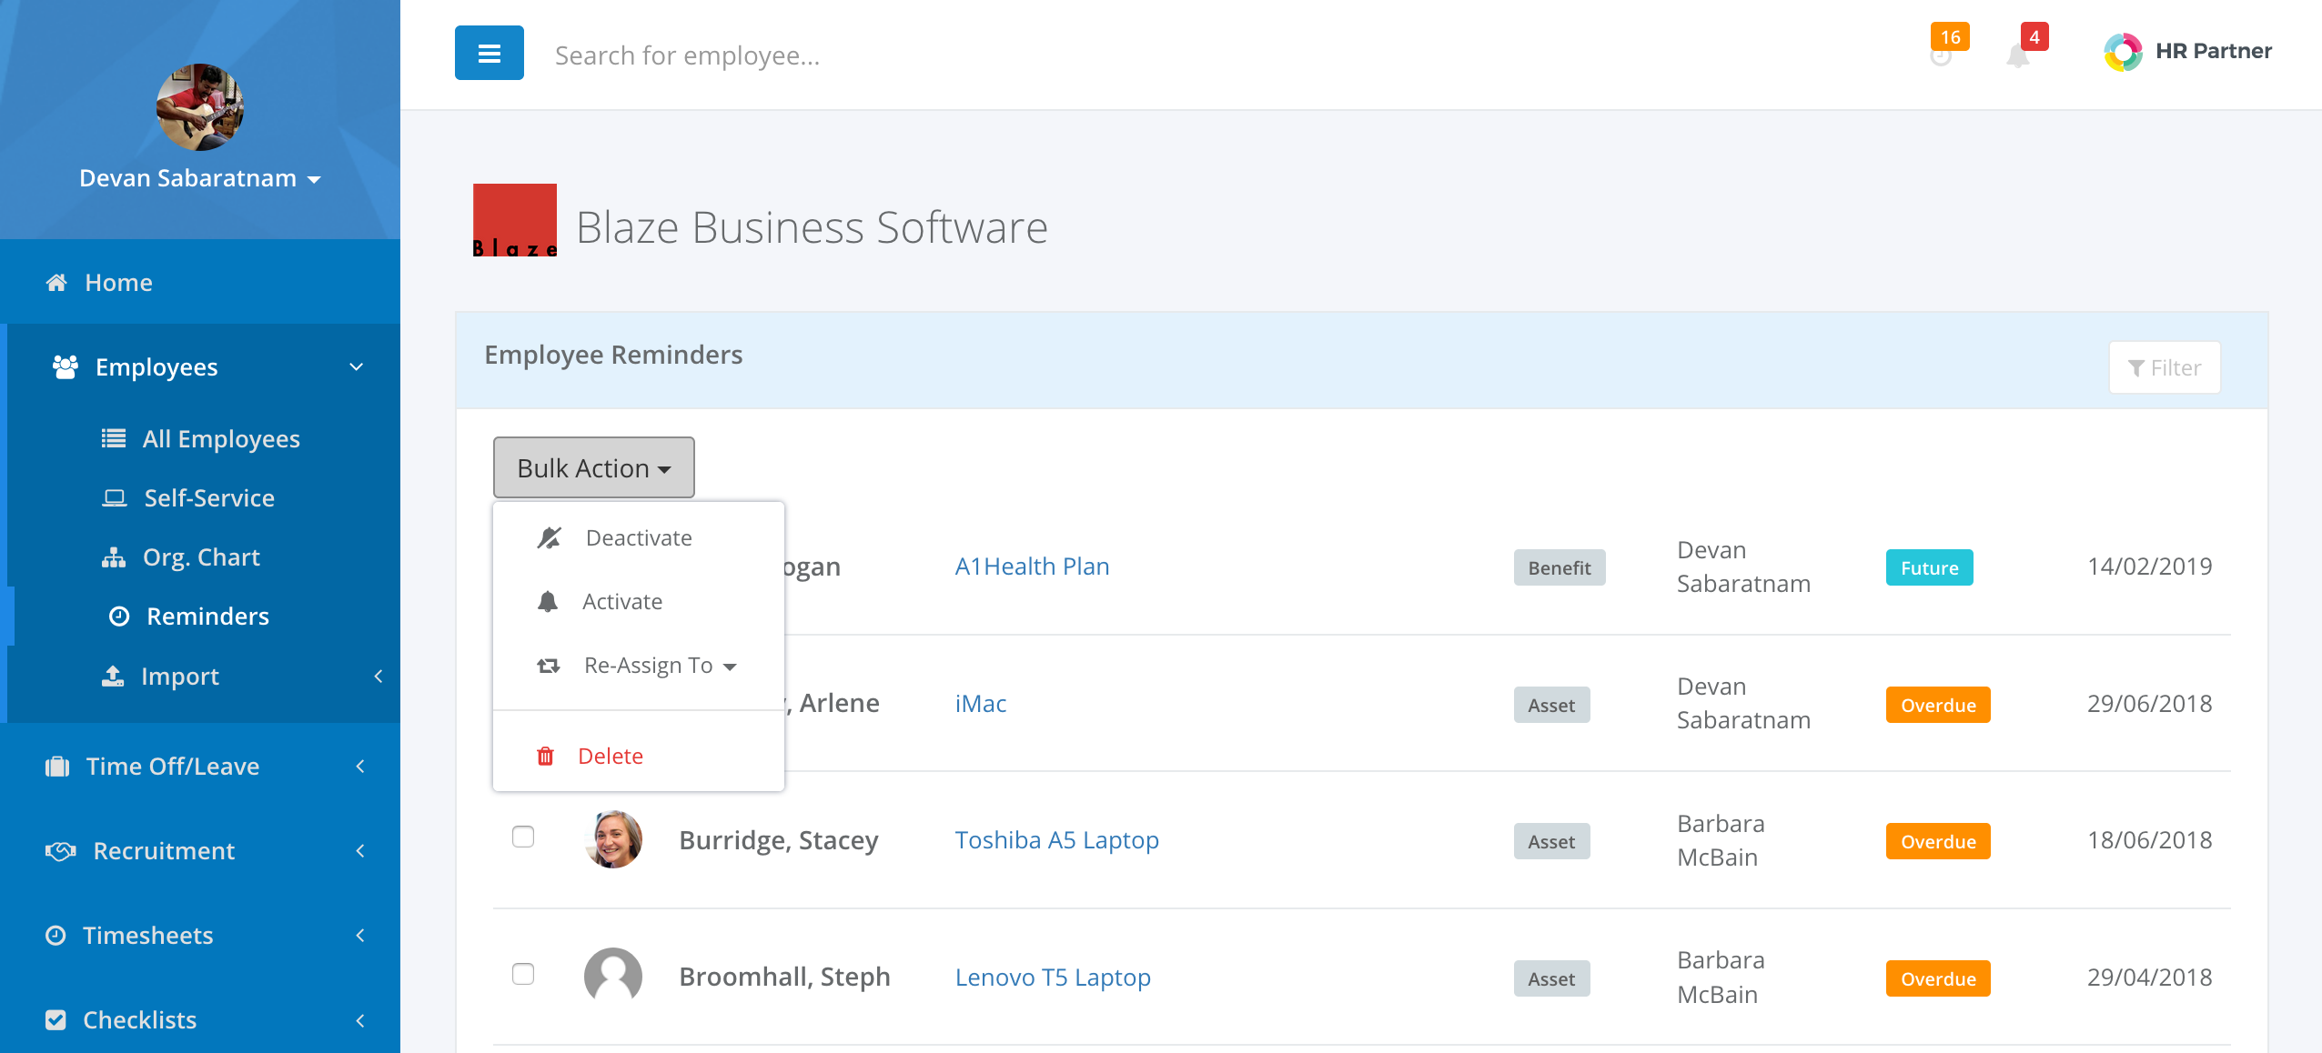Click the filter funnel icon
2322x1053 pixels.
(x=2136, y=367)
